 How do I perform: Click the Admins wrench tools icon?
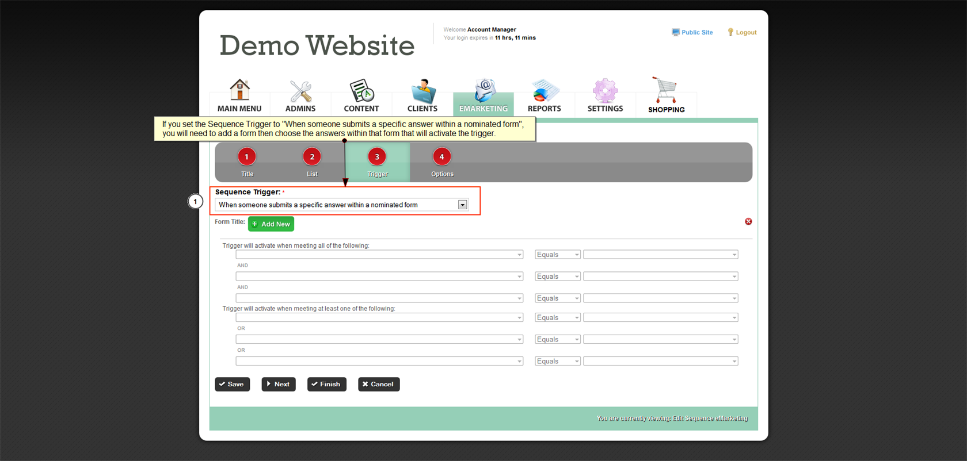(300, 91)
